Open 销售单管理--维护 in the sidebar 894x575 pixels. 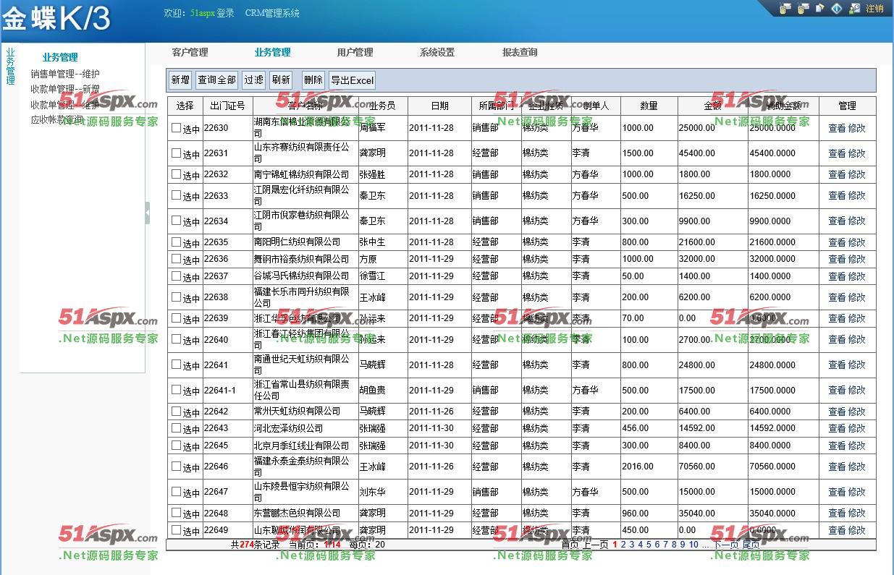pyautogui.click(x=65, y=74)
